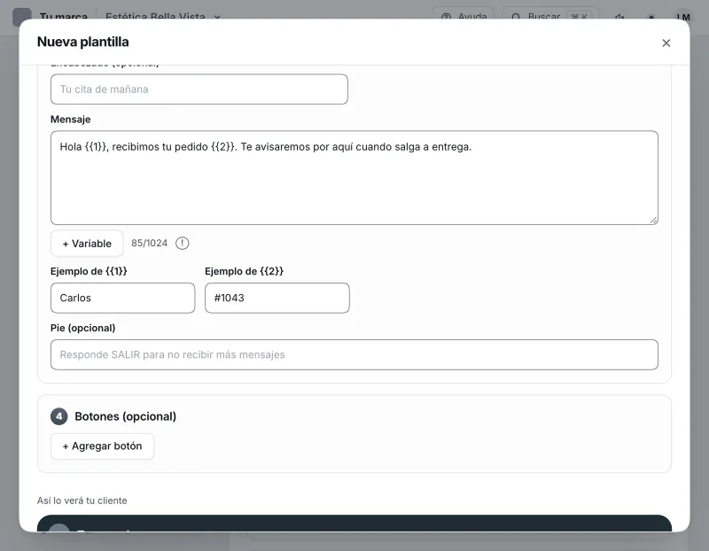Close the Nueva plantilla dialog

coord(666,43)
